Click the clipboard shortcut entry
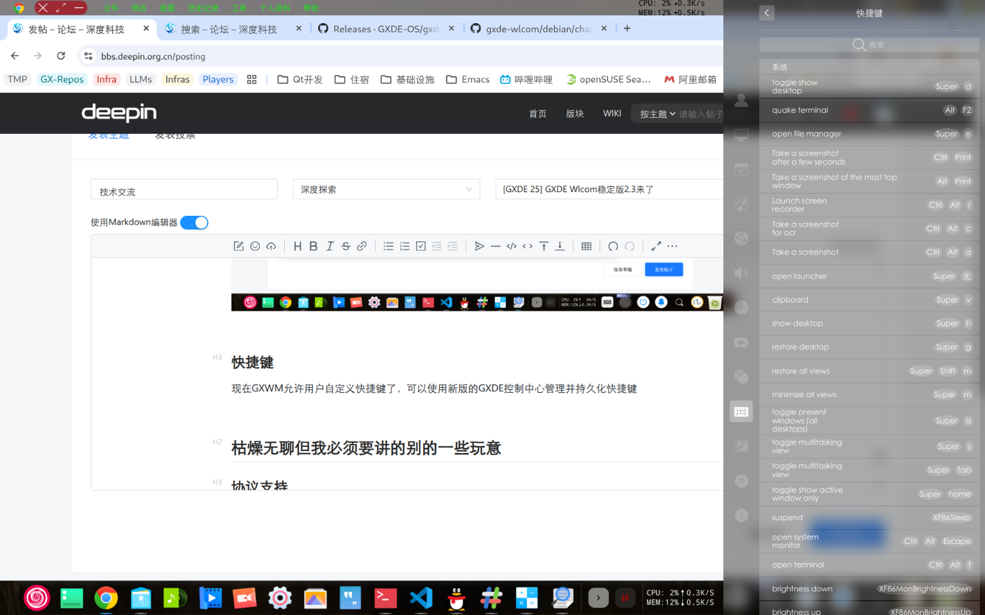This screenshot has height=615, width=985. coord(870,300)
